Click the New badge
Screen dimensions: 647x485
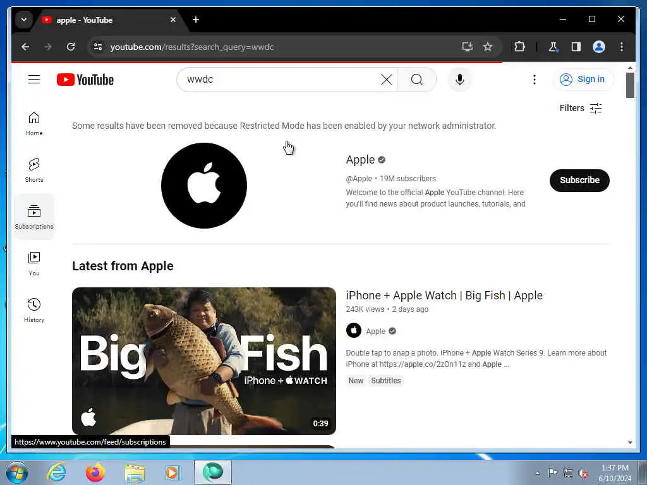click(356, 381)
